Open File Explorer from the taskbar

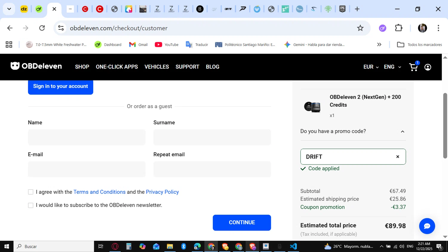pos(170,246)
